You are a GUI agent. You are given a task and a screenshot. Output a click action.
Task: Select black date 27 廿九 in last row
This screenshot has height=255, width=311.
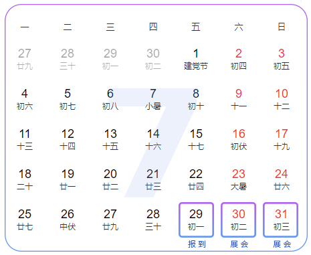point(110,220)
